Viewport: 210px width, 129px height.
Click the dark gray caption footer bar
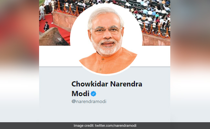point(105,126)
